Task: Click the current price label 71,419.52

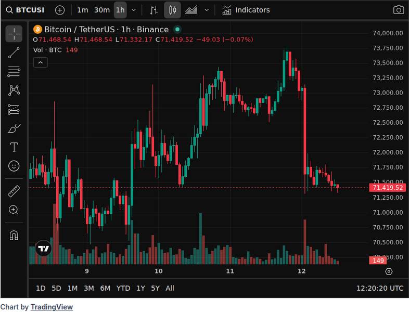Action: coord(387,188)
